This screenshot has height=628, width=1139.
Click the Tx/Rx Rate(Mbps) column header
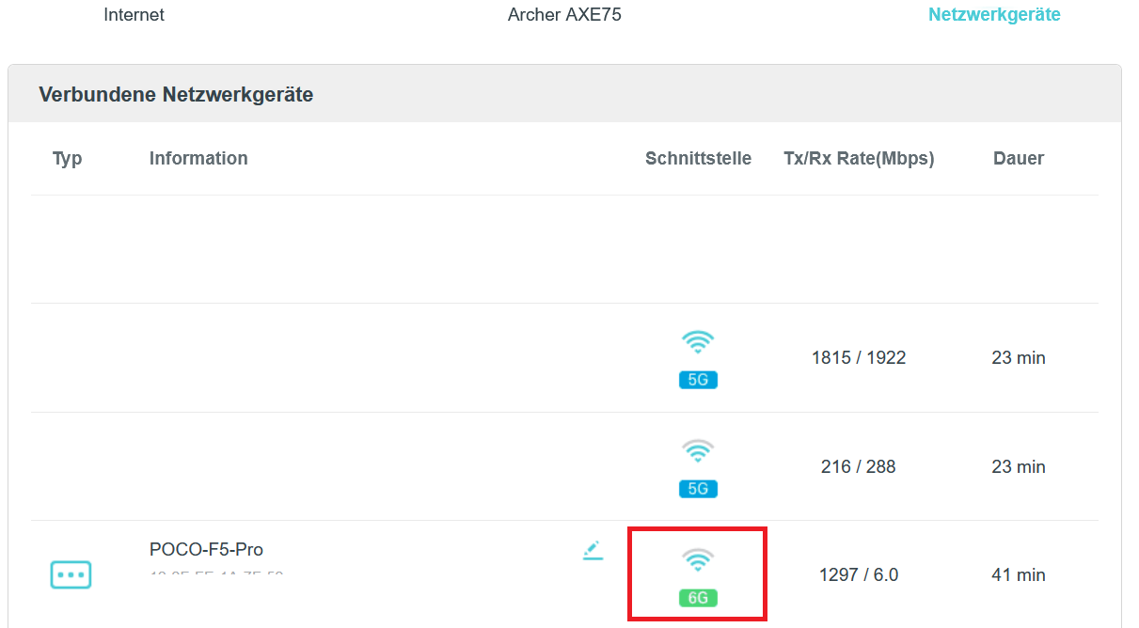(x=859, y=159)
